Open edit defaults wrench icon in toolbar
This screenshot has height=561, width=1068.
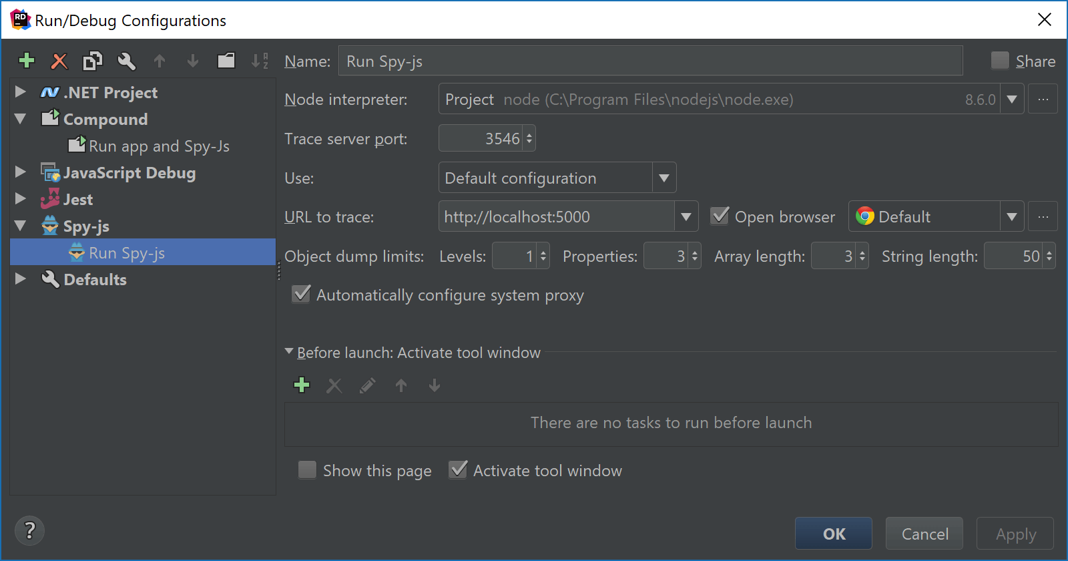(126, 61)
